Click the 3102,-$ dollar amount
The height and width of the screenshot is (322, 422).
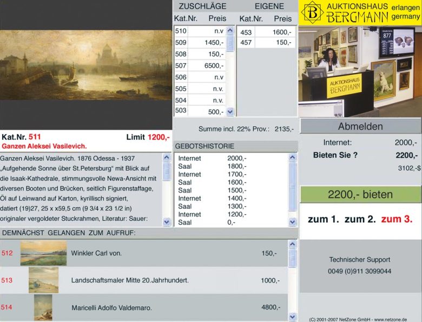point(409,168)
